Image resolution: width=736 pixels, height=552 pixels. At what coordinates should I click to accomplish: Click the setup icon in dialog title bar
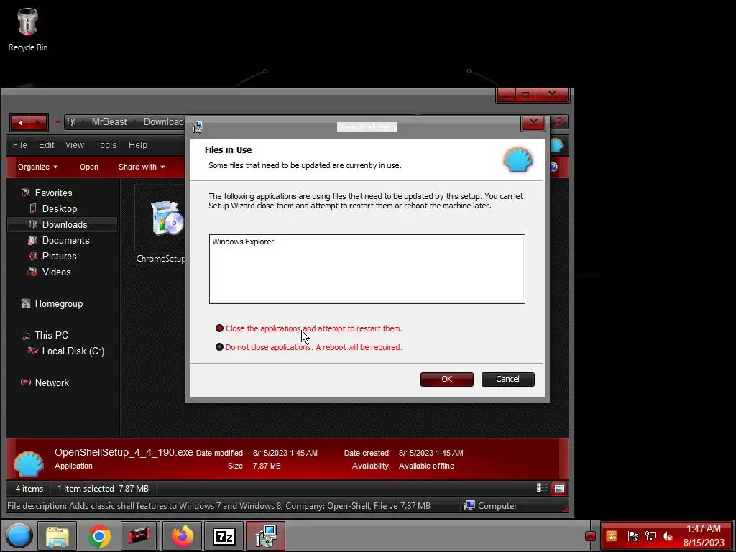[x=198, y=126]
